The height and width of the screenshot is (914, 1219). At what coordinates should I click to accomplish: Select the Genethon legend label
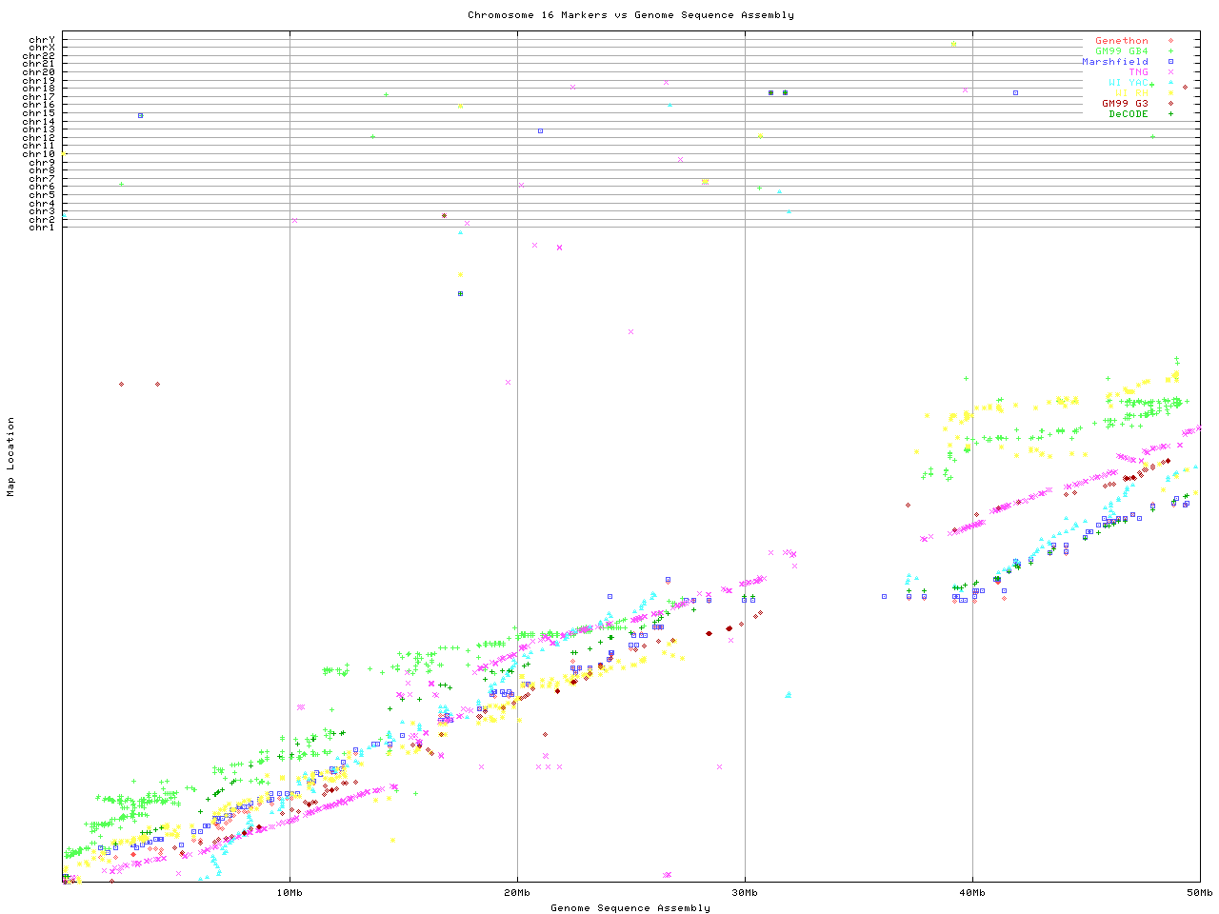tap(1121, 41)
